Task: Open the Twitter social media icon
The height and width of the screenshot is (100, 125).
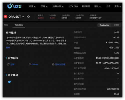Action: coord(9,82)
